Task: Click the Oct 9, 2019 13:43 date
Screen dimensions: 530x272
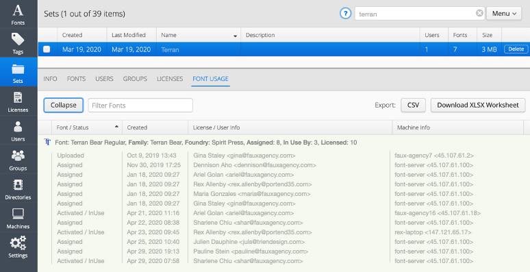Action: click(151, 156)
